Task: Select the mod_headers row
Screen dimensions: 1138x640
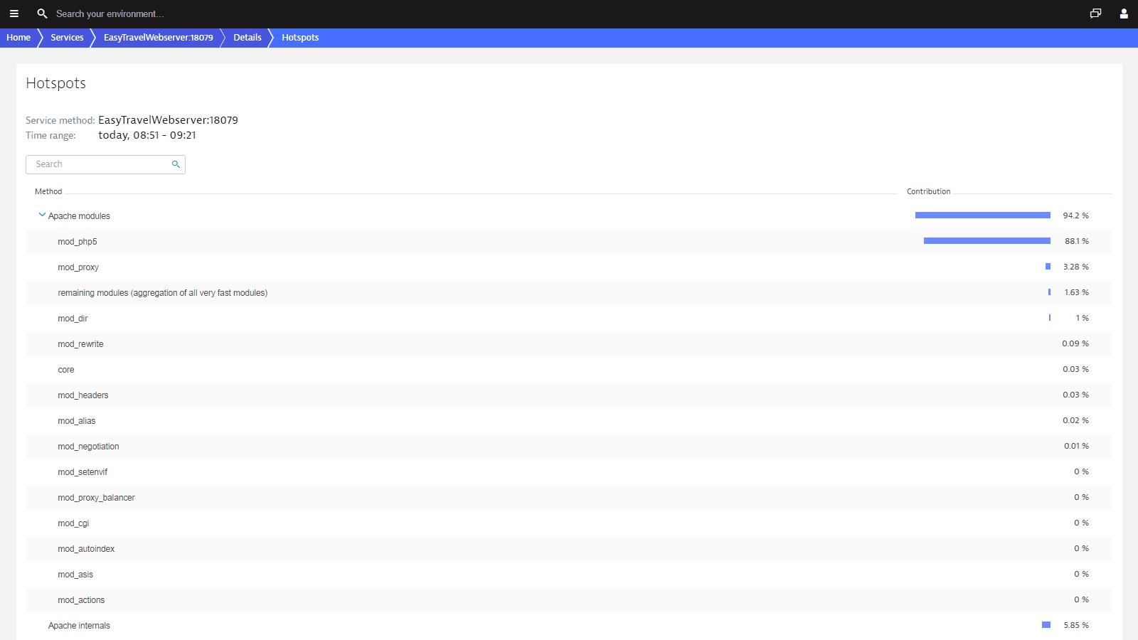Action: [x=569, y=395]
